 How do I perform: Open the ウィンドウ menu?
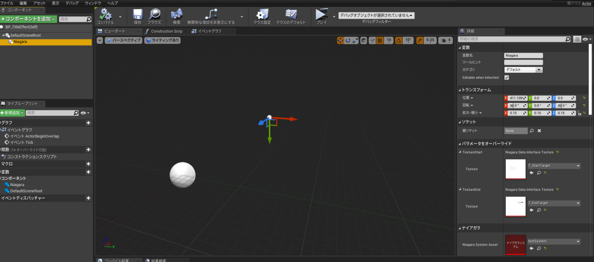93,3
